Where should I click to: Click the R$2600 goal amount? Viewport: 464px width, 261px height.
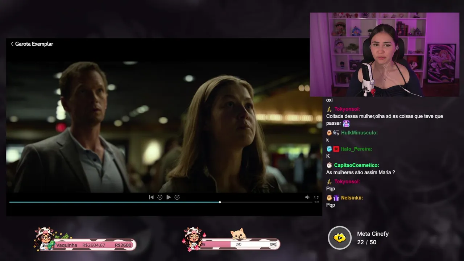(123, 245)
